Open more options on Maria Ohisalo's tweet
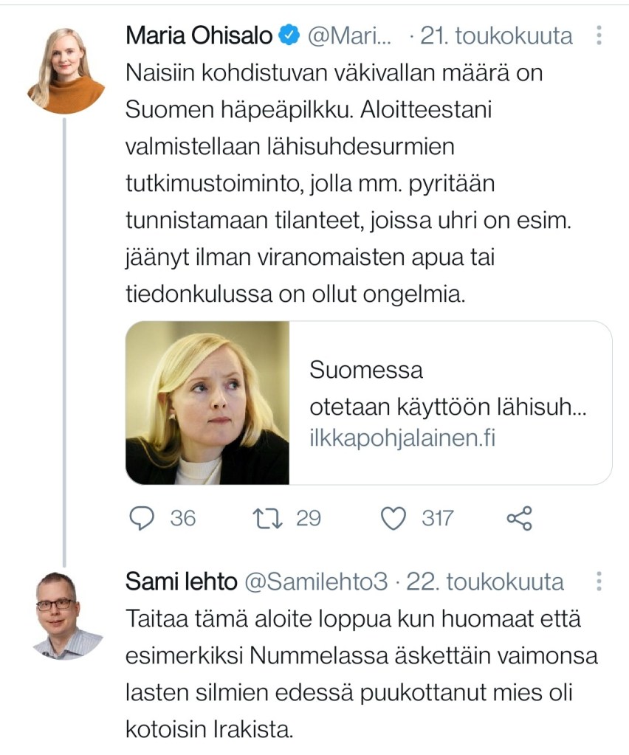The width and height of the screenshot is (629, 755). point(599,35)
